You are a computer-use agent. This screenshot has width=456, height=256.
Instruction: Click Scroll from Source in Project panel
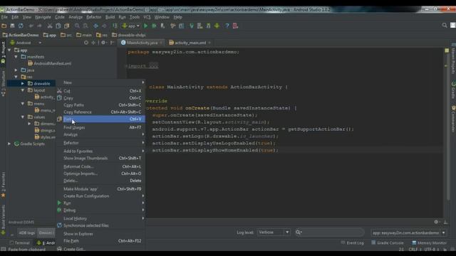click(86, 43)
